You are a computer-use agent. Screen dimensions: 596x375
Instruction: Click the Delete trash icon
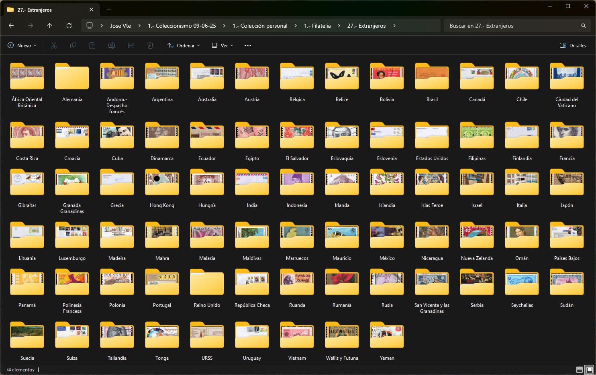click(x=150, y=46)
